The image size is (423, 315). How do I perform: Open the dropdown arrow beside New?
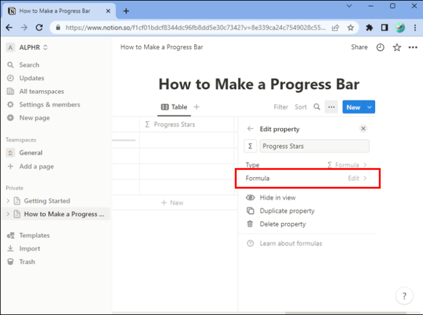[x=369, y=107]
